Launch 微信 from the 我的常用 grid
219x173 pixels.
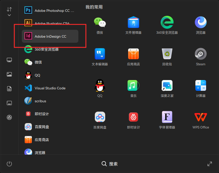[100, 25]
